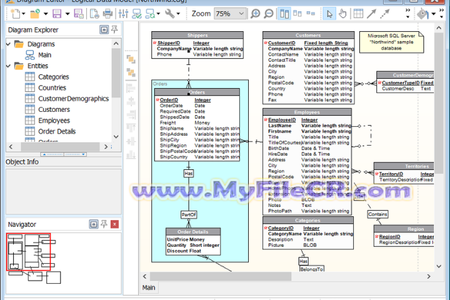Select the solid relationship arrow tool
Viewport: 450px width, 300px height.
[371, 14]
